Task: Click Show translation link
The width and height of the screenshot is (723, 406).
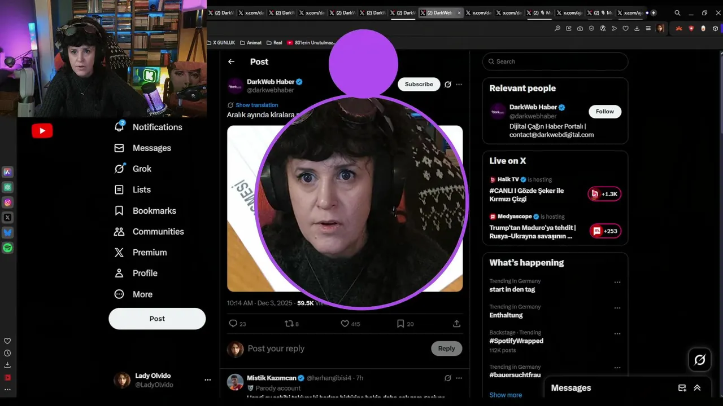Action: click(257, 105)
